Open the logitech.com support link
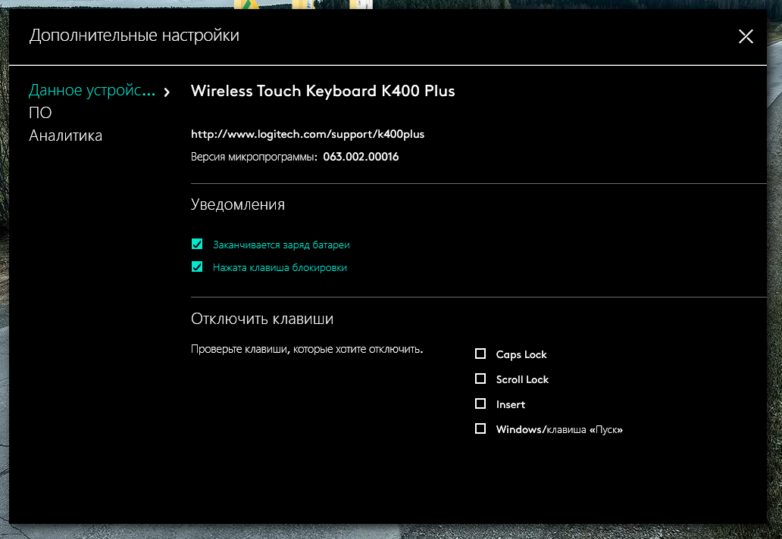Screen dimensions: 782x539 point(308,134)
